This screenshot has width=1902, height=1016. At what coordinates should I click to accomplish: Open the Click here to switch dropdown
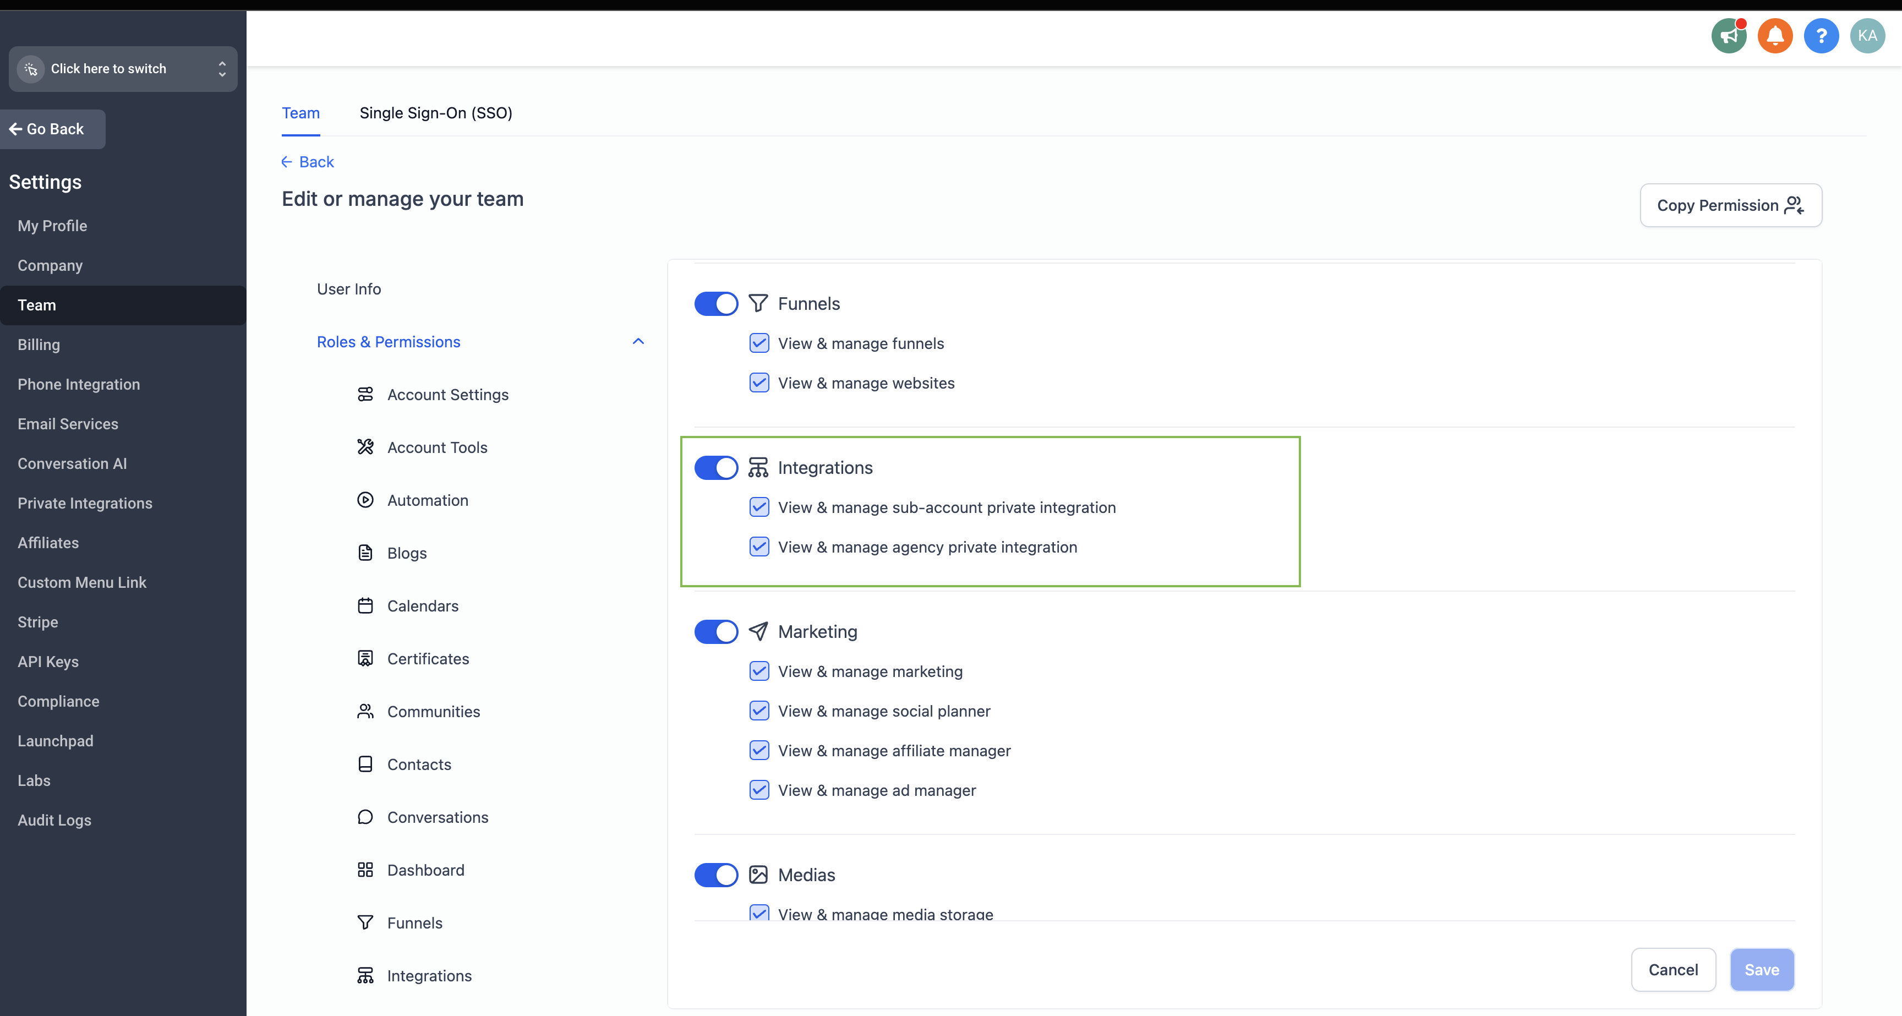[123, 69]
